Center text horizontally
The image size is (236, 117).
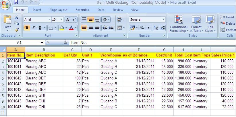(90, 28)
